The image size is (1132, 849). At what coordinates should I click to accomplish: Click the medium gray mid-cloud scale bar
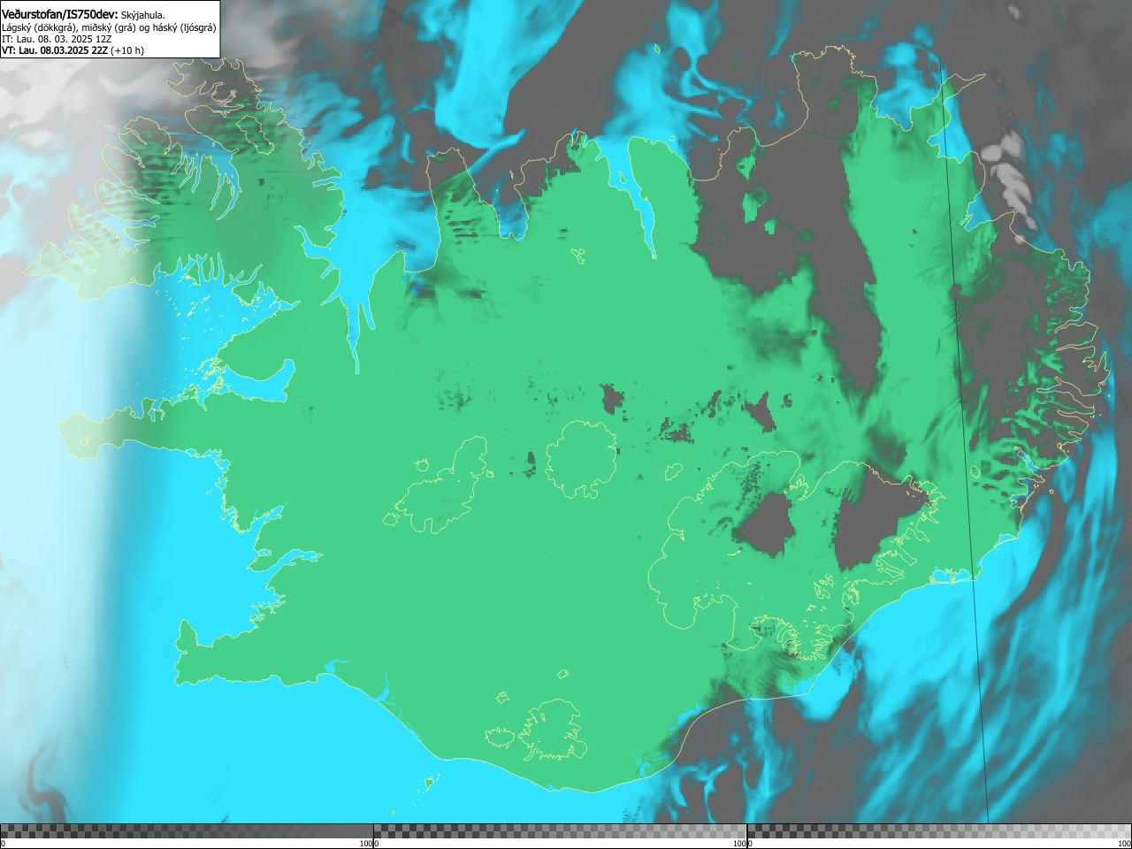[560, 830]
